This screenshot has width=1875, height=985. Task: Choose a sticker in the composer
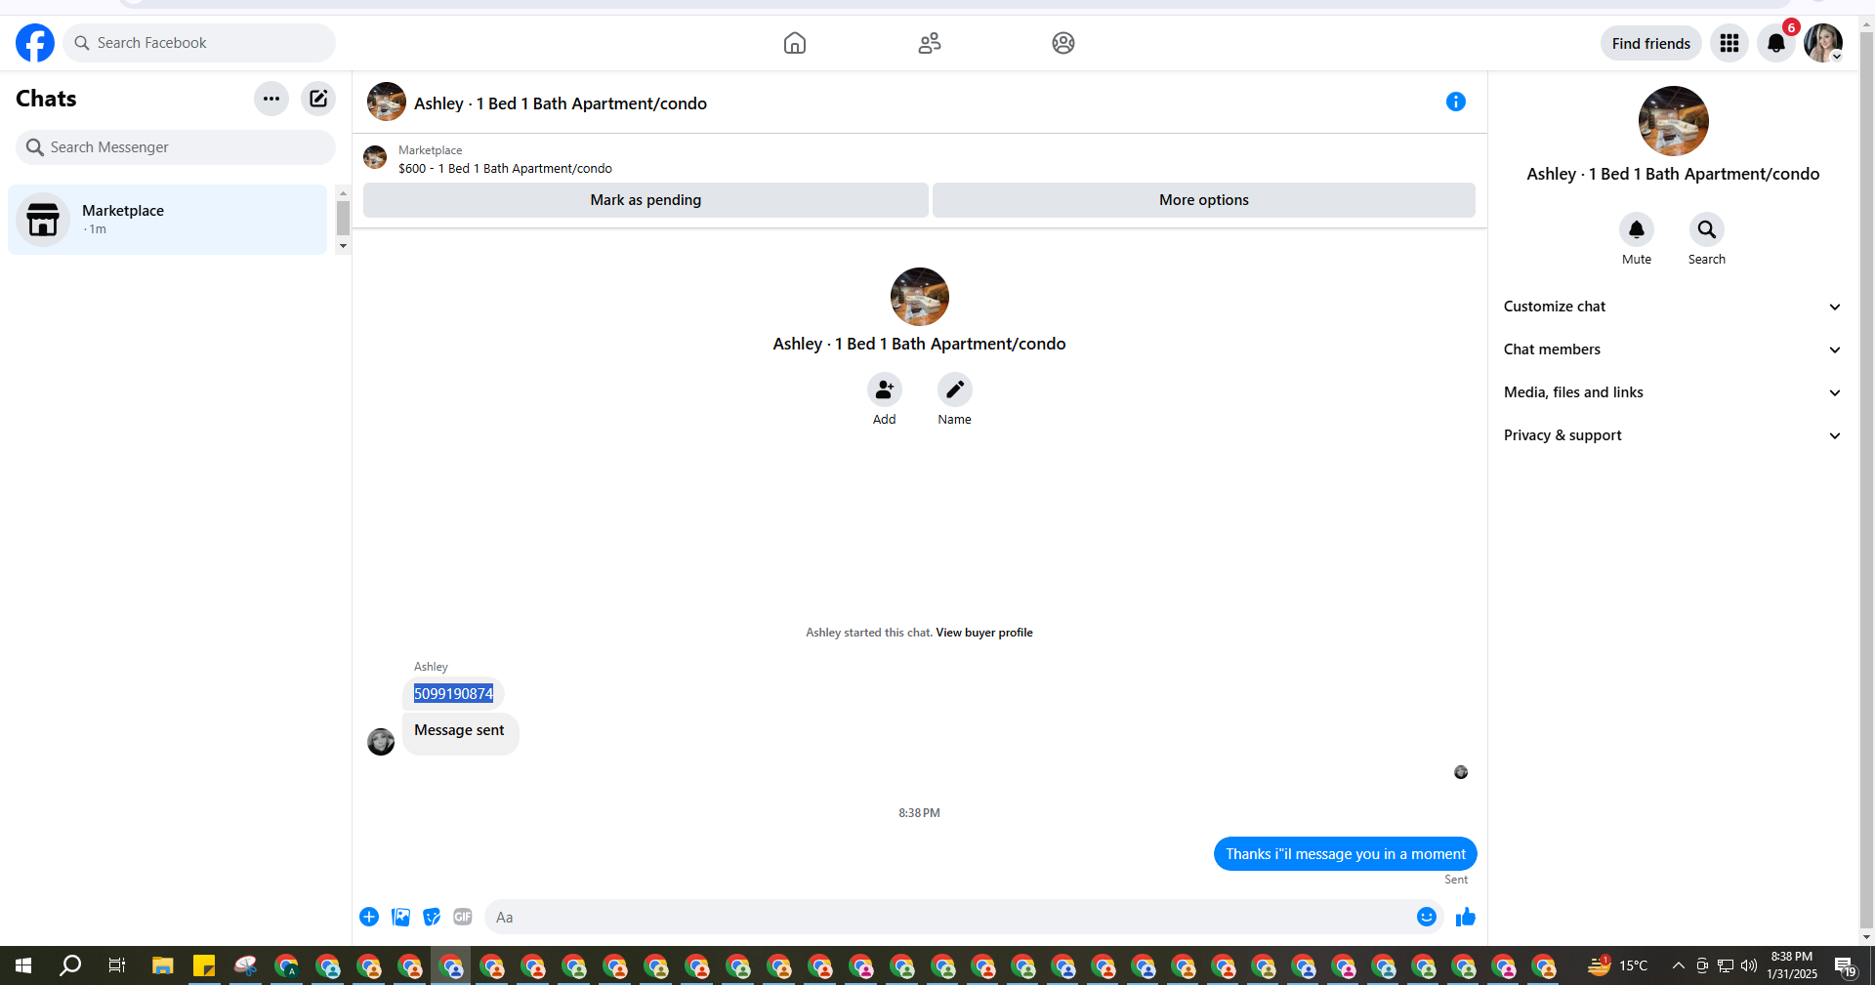pos(432,917)
